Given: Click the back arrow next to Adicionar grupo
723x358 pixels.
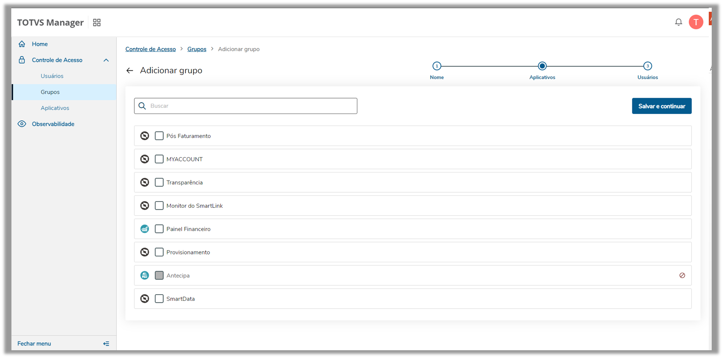Looking at the screenshot, I should coord(130,70).
